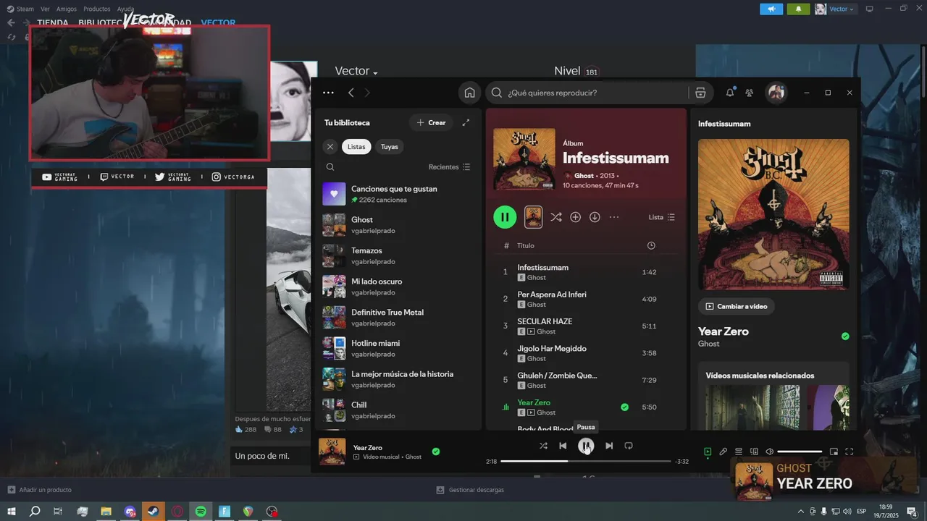The image size is (927, 521).
Task: Play SECULAR HAZE track row
Action: tap(586, 326)
